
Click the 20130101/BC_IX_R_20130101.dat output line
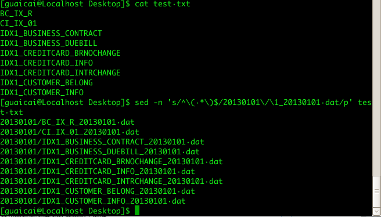[67, 122]
